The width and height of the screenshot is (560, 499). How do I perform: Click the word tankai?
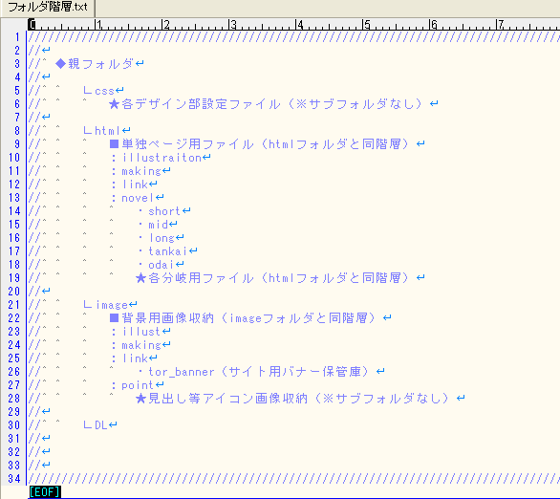coord(168,251)
